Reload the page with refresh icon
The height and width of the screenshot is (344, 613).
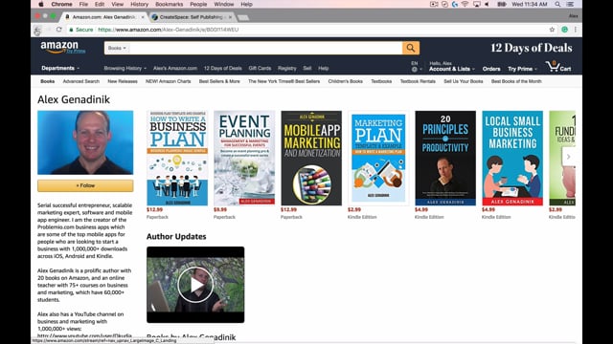59,30
